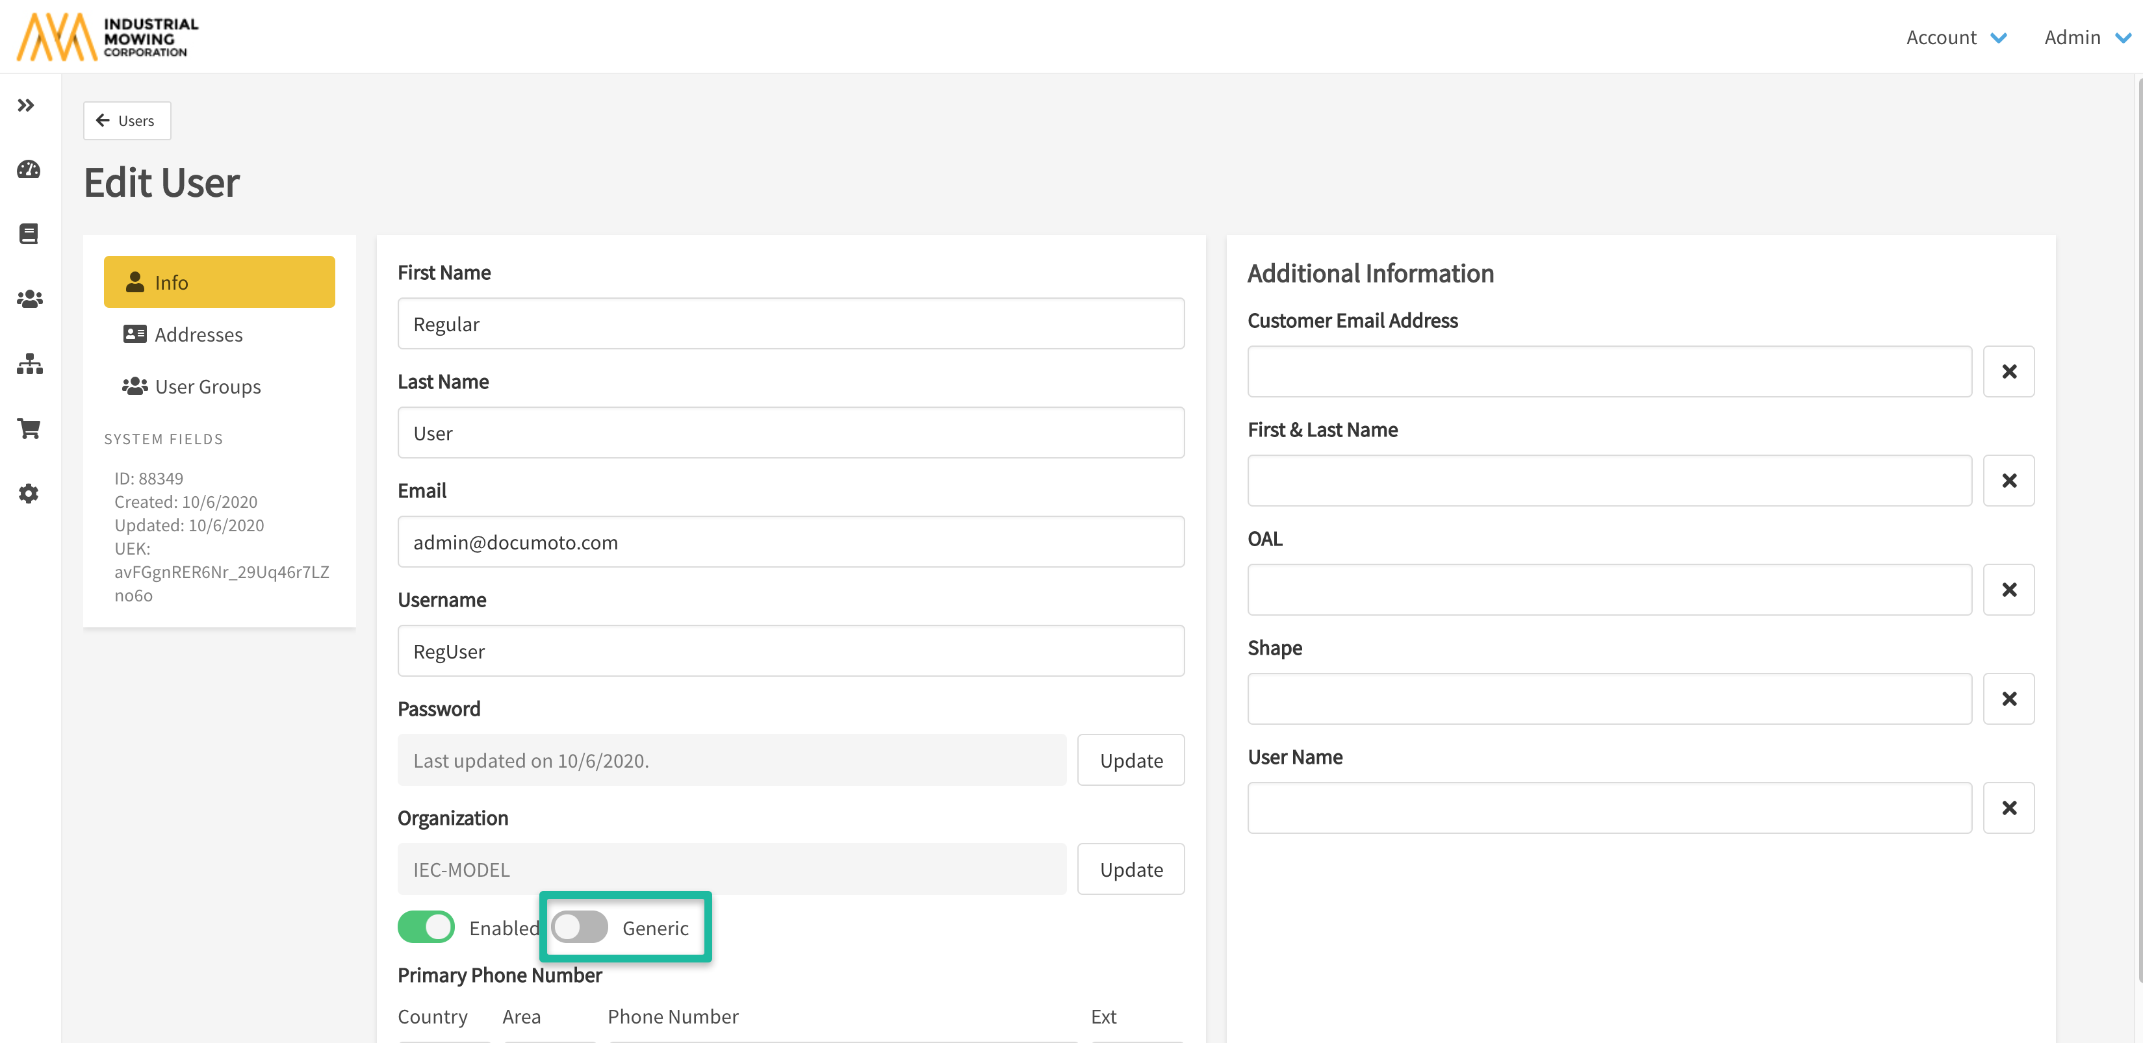Screen dimensions: 2143x1043
Task: Clear the Shape field with X
Action: click(2008, 699)
